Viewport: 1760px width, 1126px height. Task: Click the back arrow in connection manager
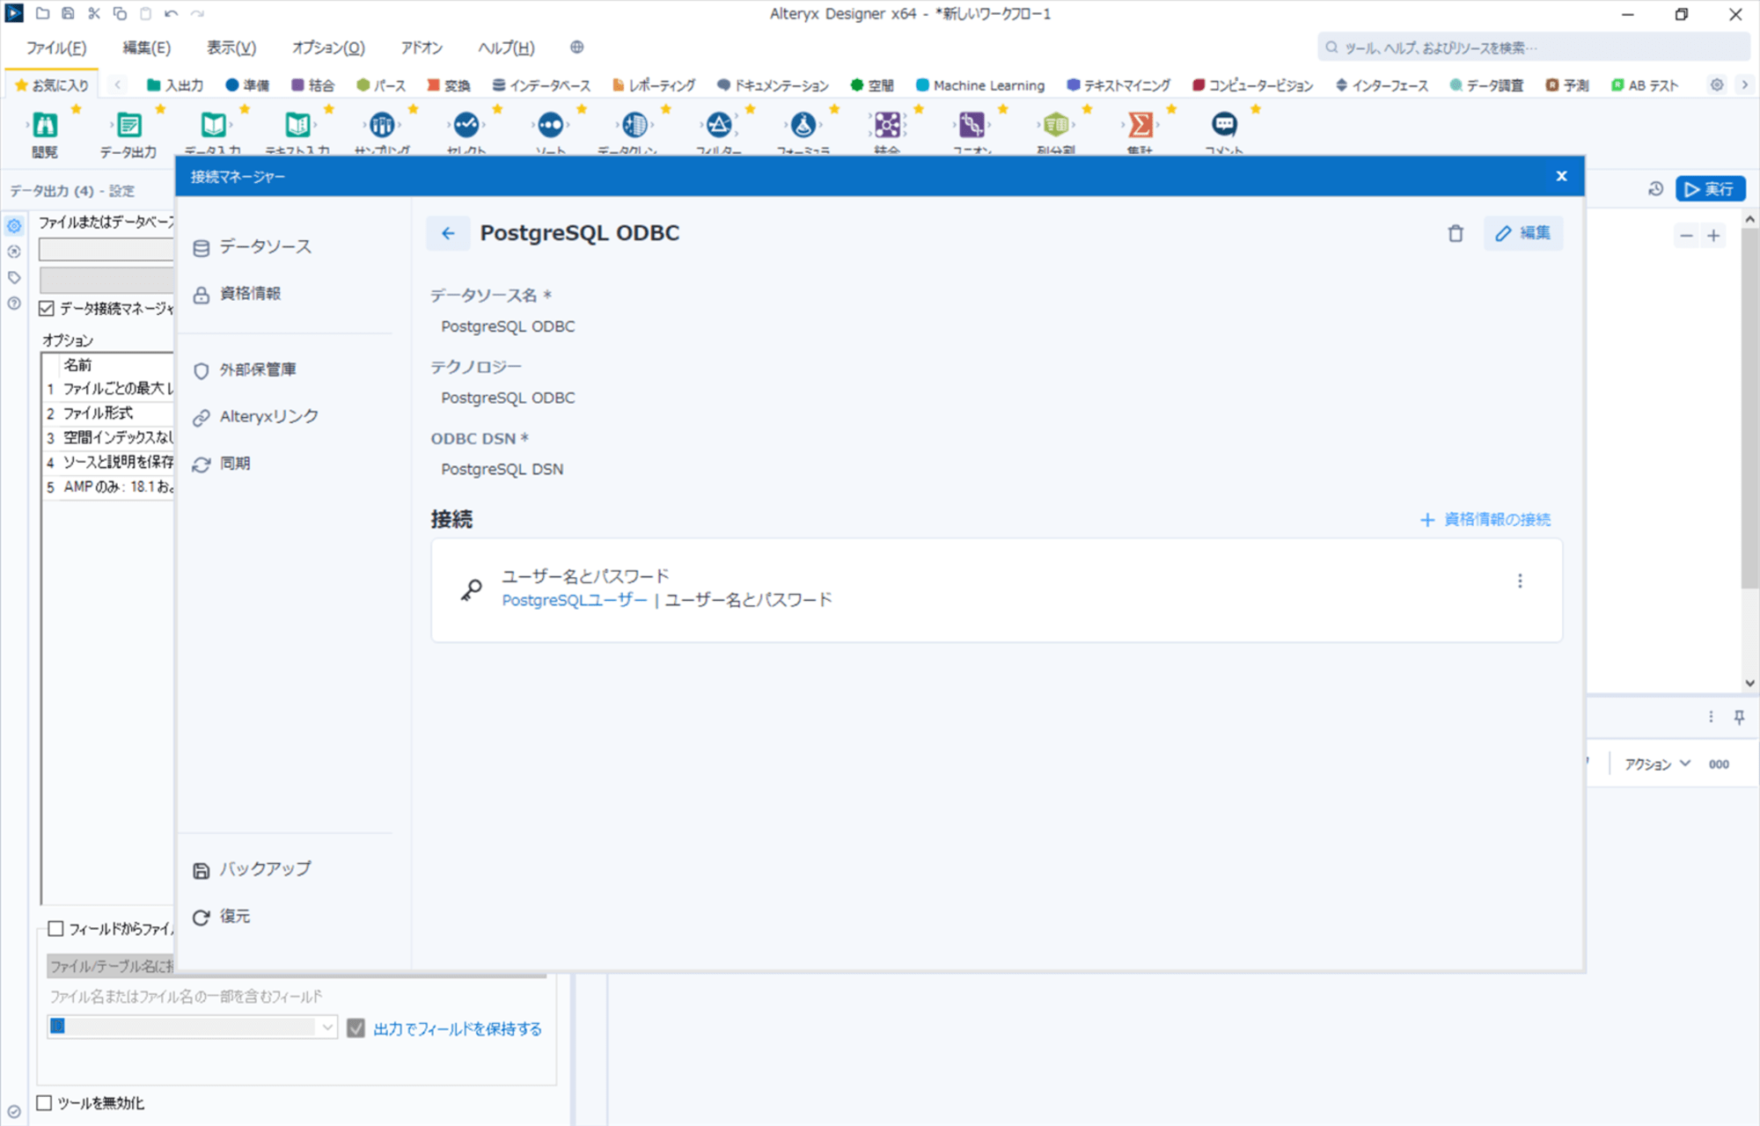[448, 233]
